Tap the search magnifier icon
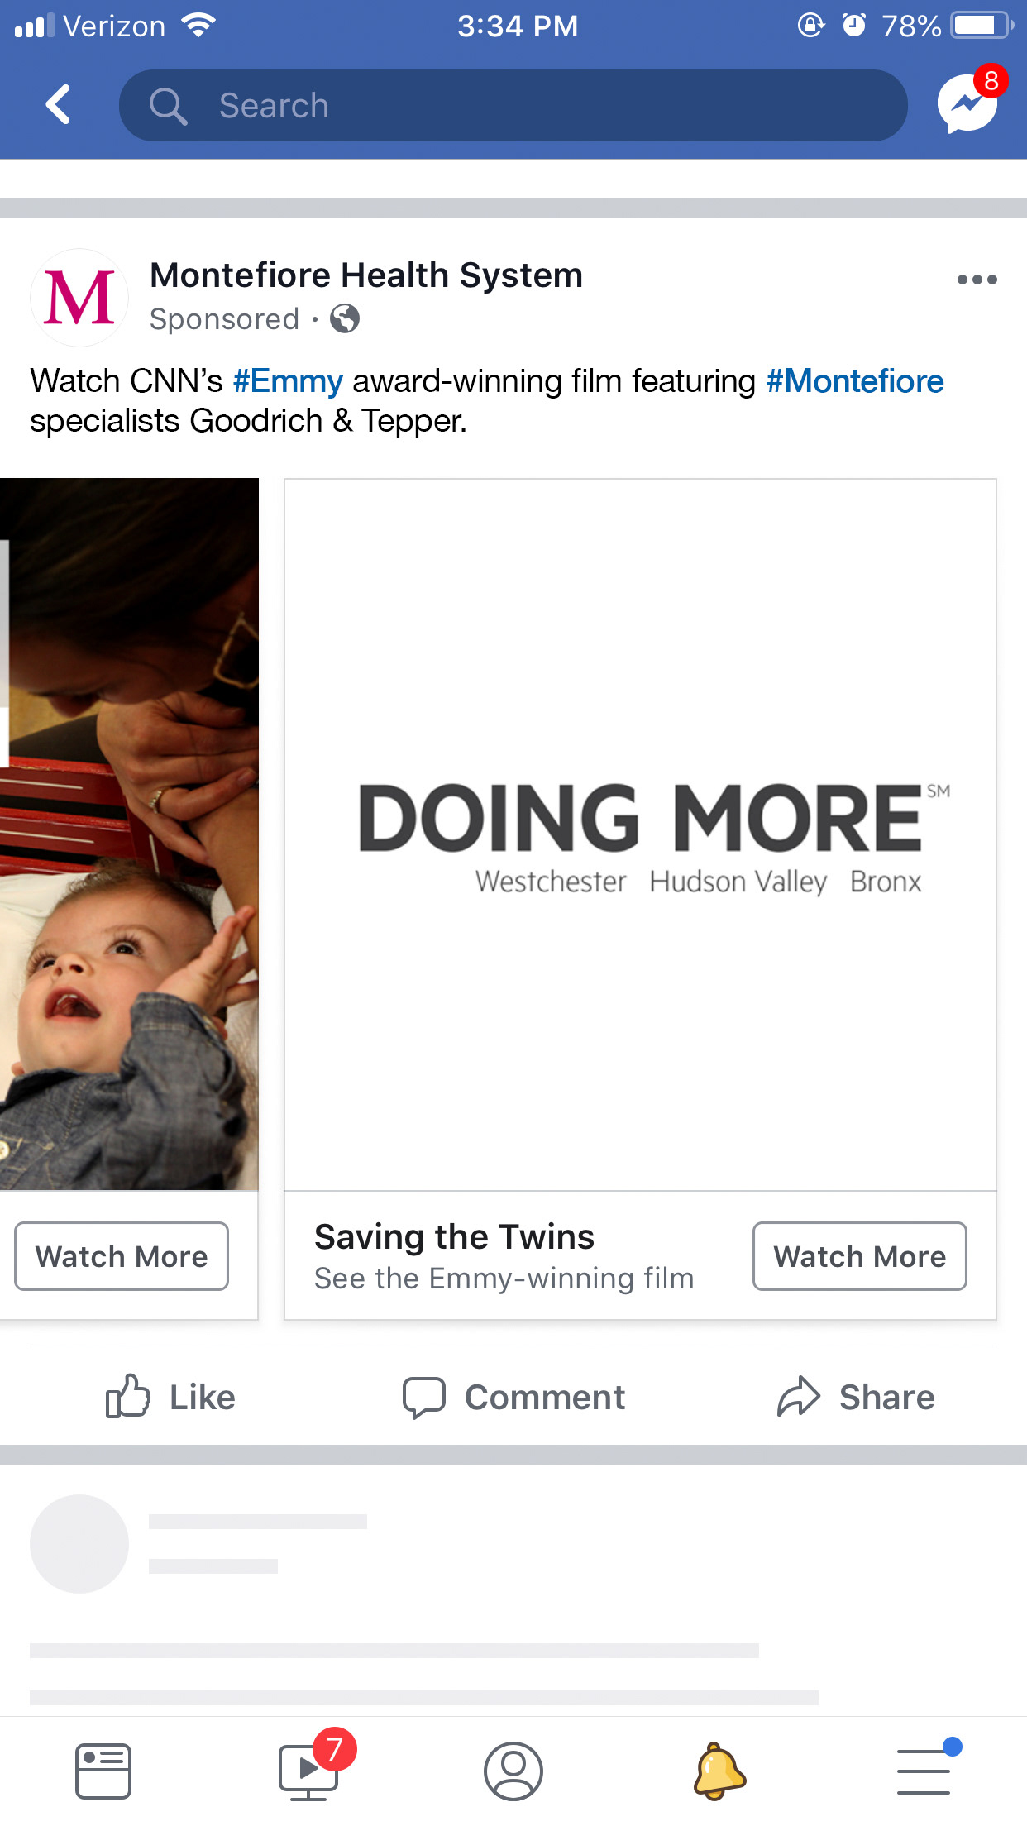This screenshot has height=1826, width=1027. coord(168,106)
